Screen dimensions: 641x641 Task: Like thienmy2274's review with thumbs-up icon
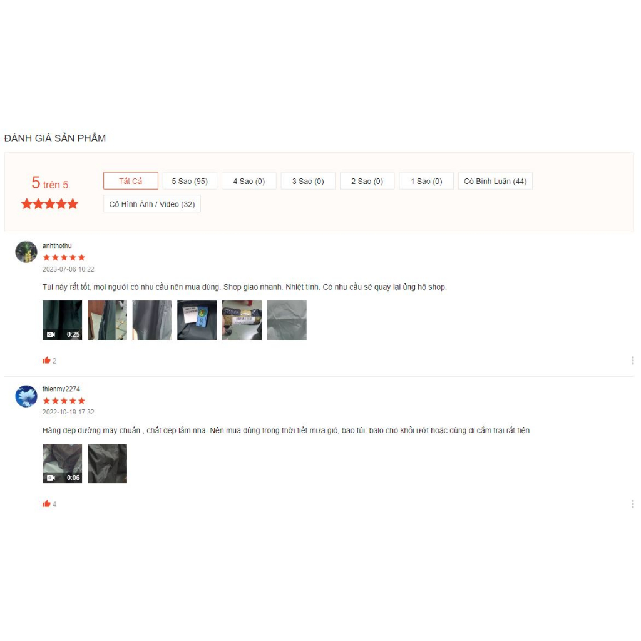tap(46, 504)
